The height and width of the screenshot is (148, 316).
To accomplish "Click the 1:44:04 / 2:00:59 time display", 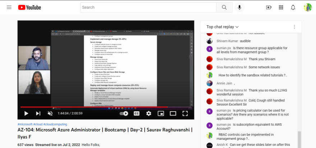I will (x=70, y=113).
